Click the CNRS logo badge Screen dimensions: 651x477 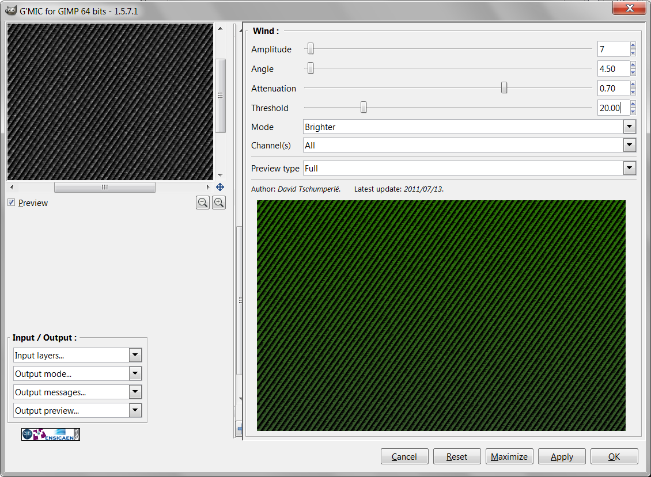click(x=27, y=434)
